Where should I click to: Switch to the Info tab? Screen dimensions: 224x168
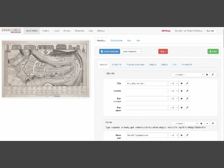(x=138, y=40)
